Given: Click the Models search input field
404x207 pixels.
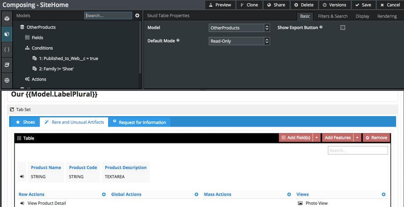Looking at the screenshot, I should coord(108,16).
